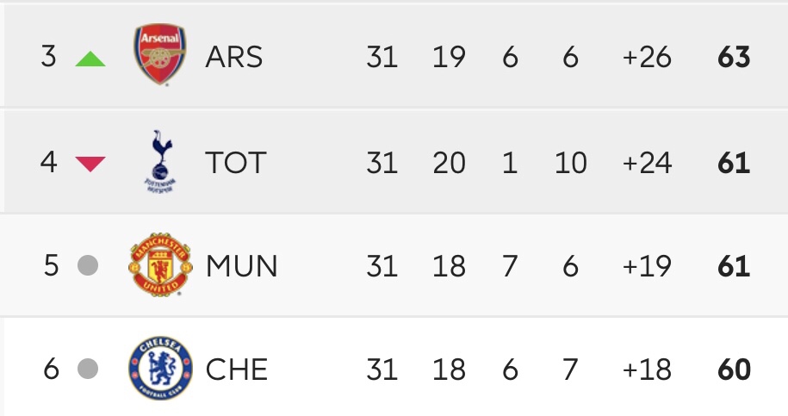Open the TOT team link
The image size is (788, 416).
236,163
